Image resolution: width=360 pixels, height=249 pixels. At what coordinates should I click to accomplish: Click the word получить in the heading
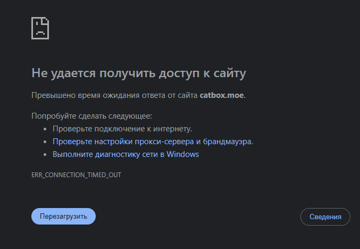[x=127, y=73]
